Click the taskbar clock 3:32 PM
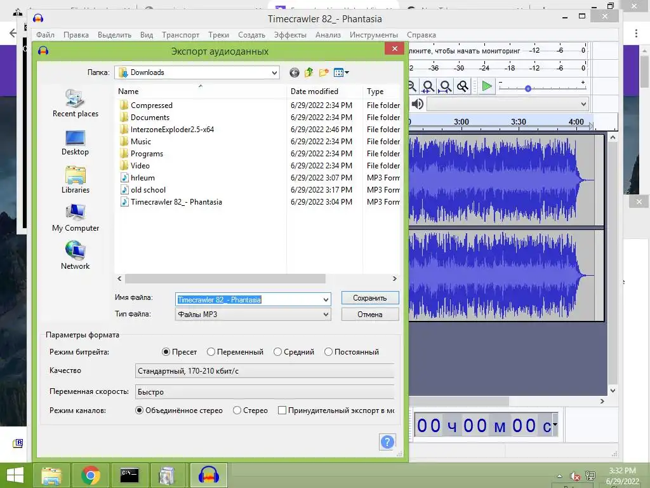 tap(622, 471)
